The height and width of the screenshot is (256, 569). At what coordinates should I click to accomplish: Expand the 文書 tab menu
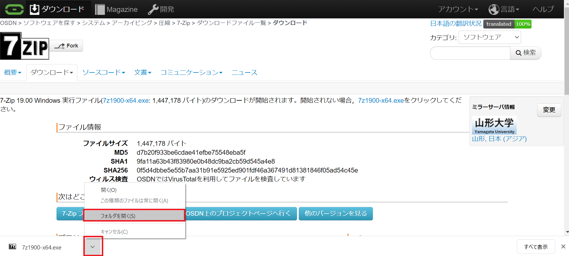click(143, 73)
